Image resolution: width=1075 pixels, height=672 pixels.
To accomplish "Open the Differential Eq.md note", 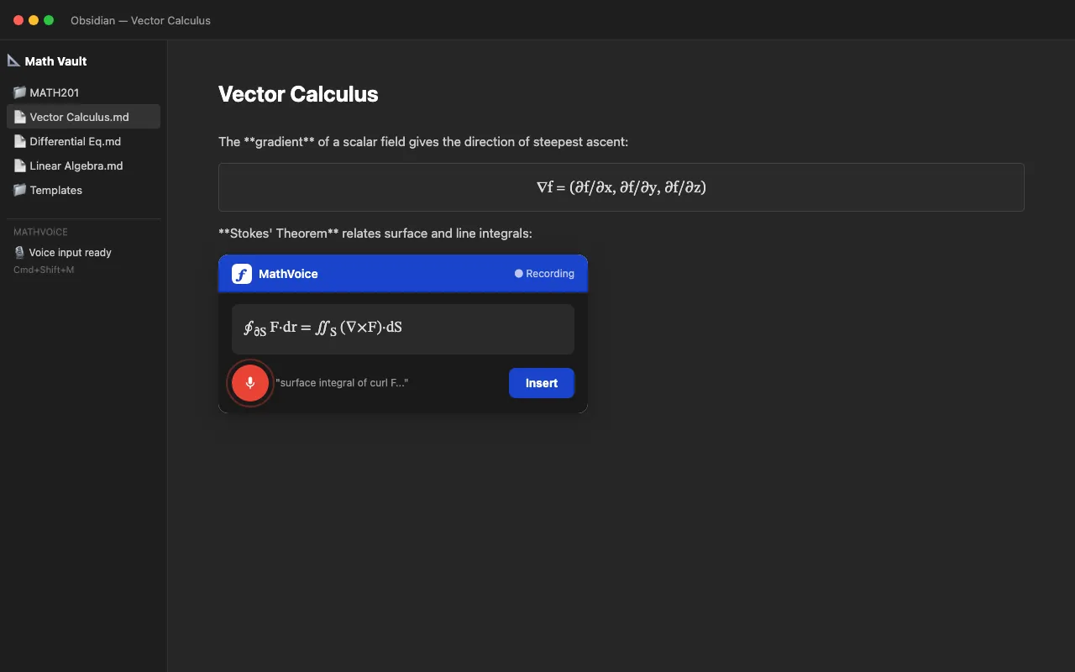I will [x=83, y=141].
